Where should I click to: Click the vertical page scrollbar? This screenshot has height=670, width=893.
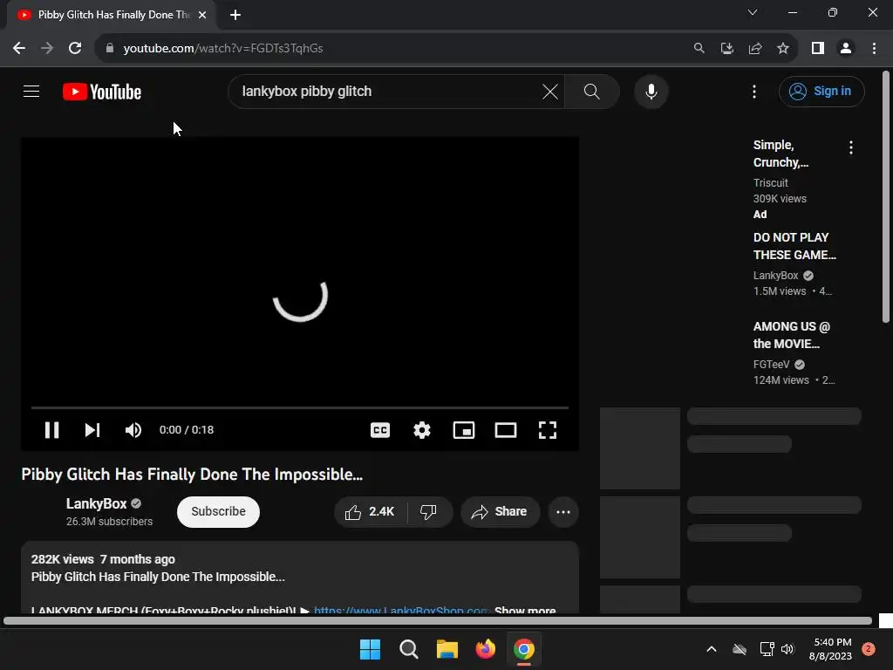pos(886,196)
